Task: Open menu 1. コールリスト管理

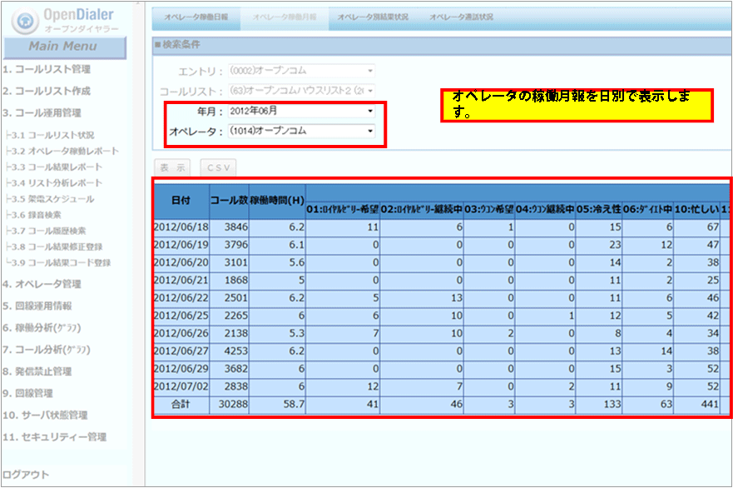Action: (x=47, y=69)
